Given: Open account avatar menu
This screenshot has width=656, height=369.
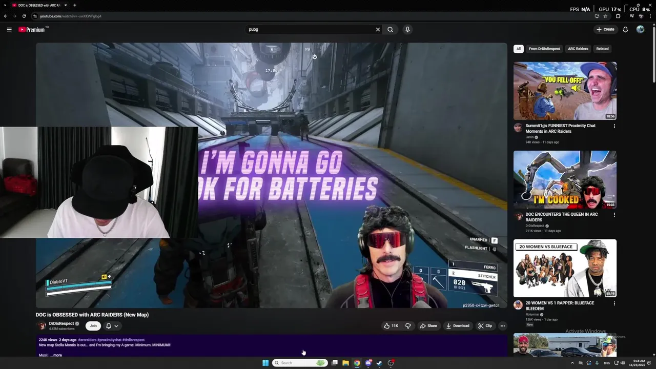Looking at the screenshot, I should [640, 29].
